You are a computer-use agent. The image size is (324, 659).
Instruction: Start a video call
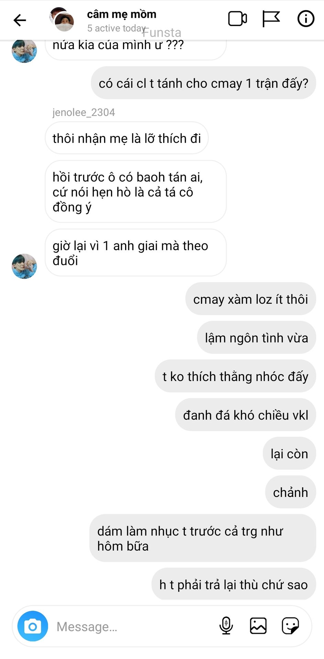(x=237, y=19)
